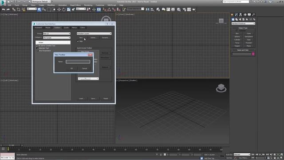
Task: Select the Bind to Space Warp tool
Action: (x=24, y=9)
